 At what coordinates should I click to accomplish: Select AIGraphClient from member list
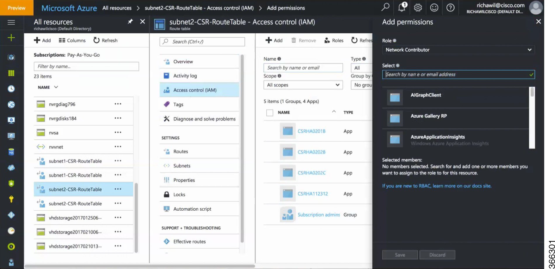click(x=456, y=97)
